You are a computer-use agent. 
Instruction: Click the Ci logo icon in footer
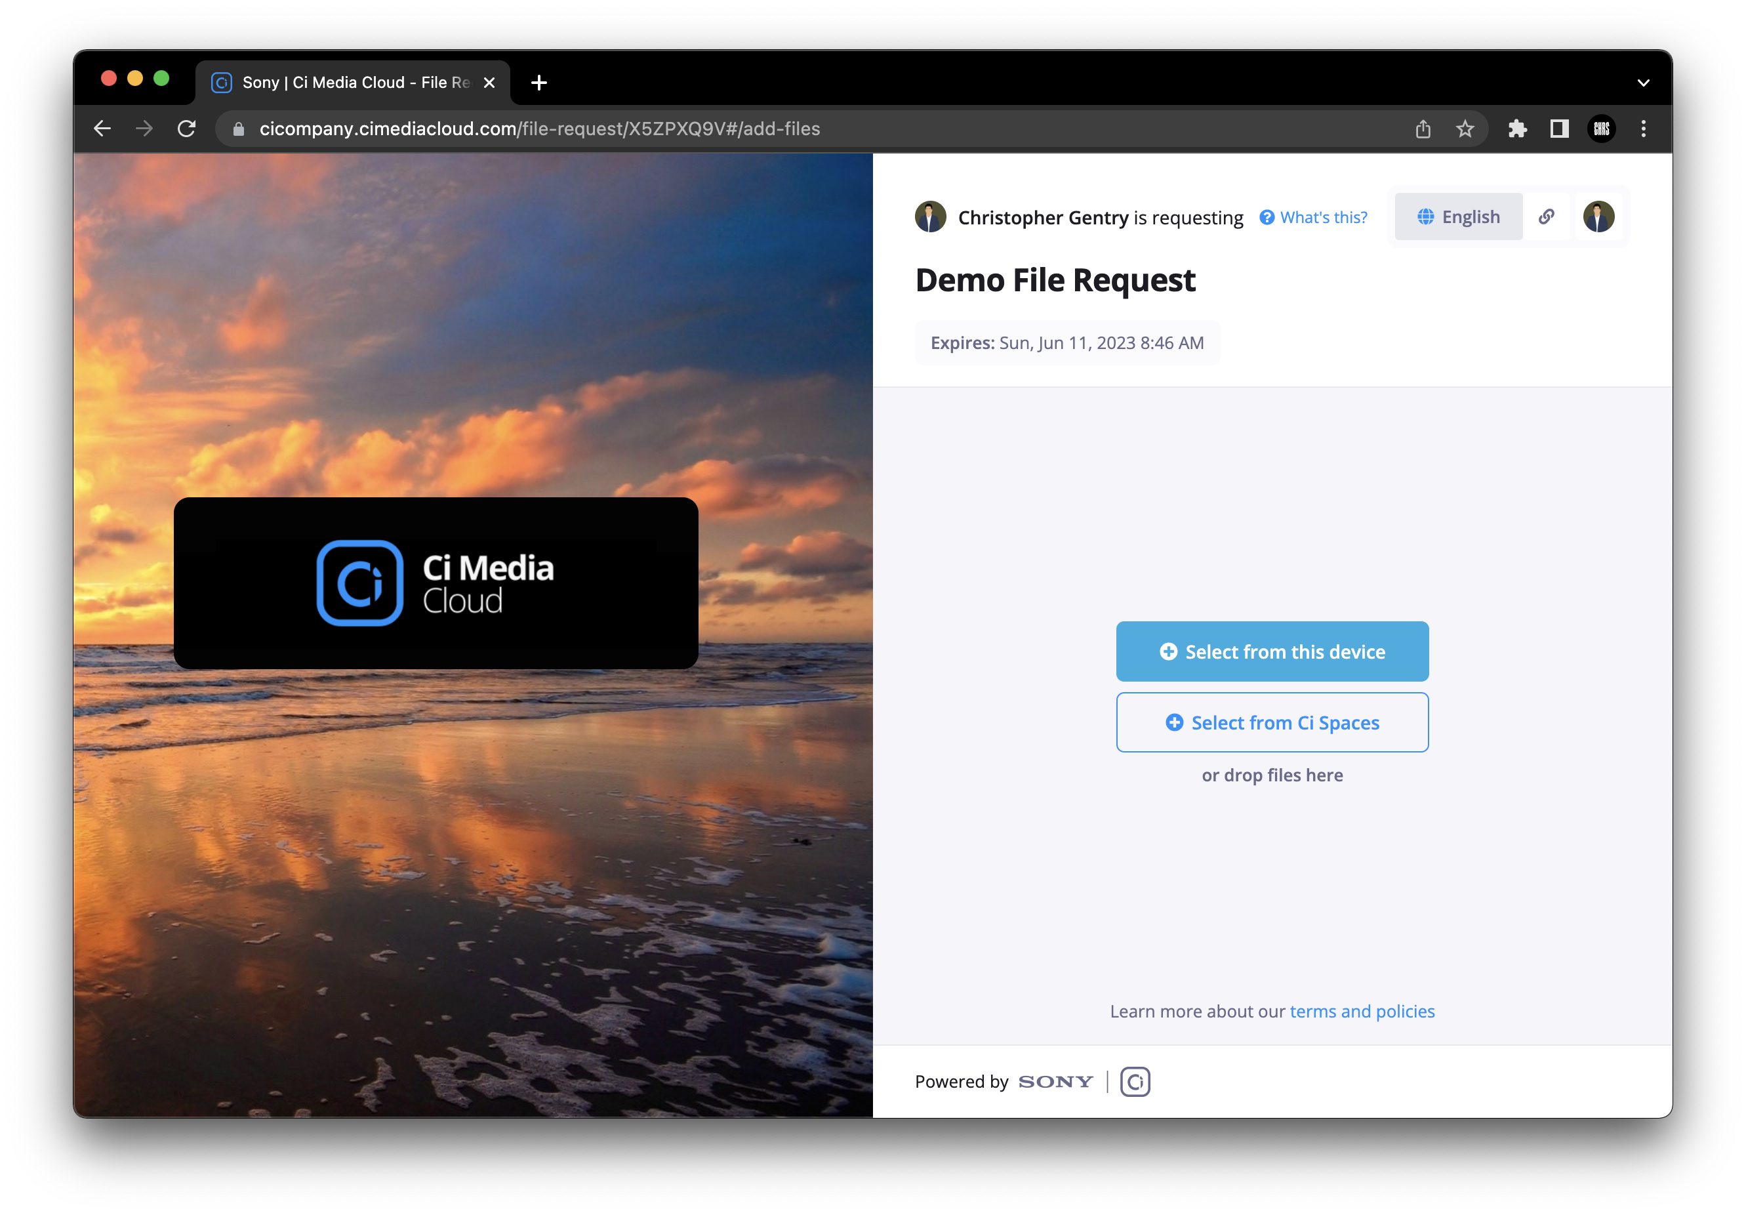coord(1135,1082)
